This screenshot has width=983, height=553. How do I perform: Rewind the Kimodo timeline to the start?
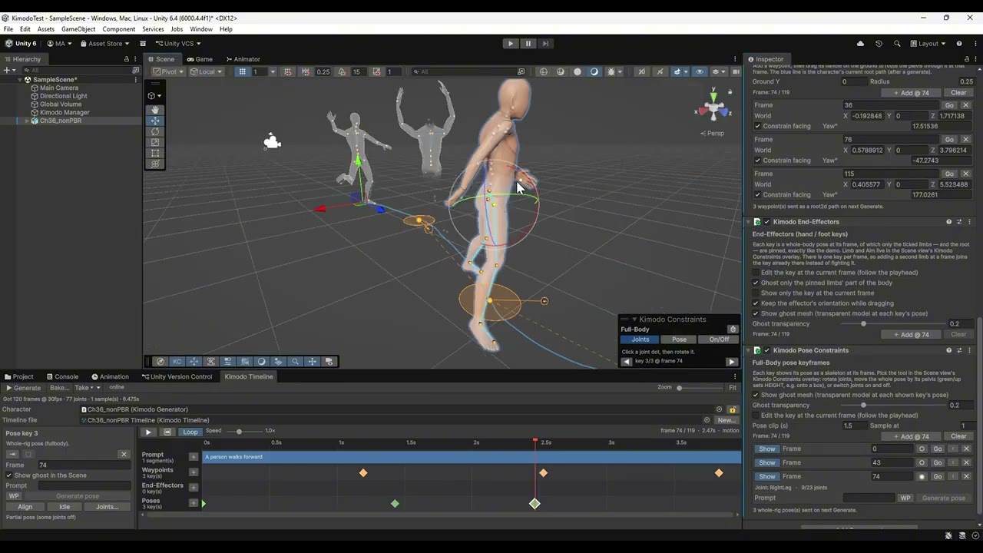click(167, 432)
